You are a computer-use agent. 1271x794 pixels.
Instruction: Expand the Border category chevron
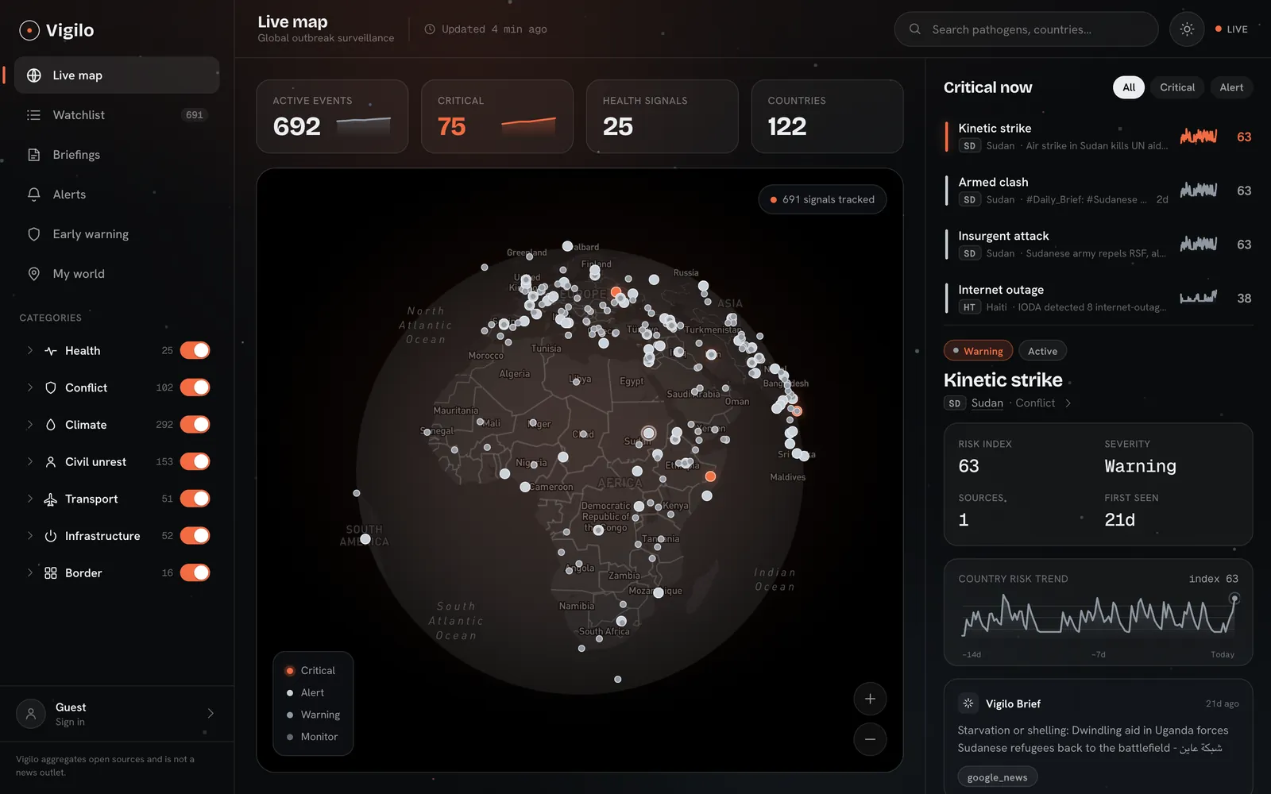[x=30, y=573]
